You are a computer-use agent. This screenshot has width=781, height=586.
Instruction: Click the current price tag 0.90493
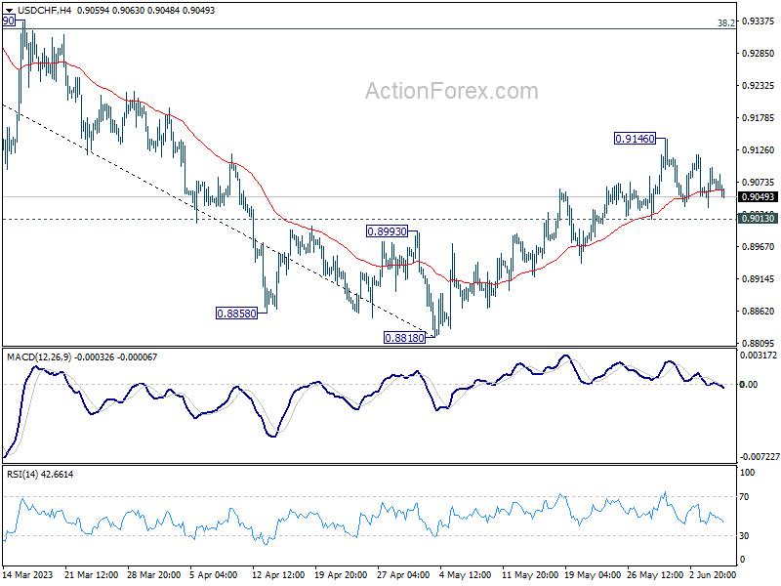point(758,197)
